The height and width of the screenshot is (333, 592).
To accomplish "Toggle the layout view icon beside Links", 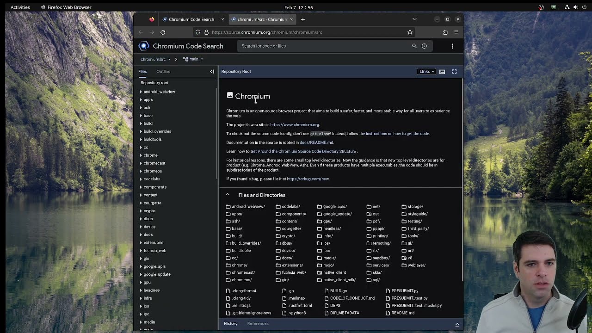I will point(442,72).
